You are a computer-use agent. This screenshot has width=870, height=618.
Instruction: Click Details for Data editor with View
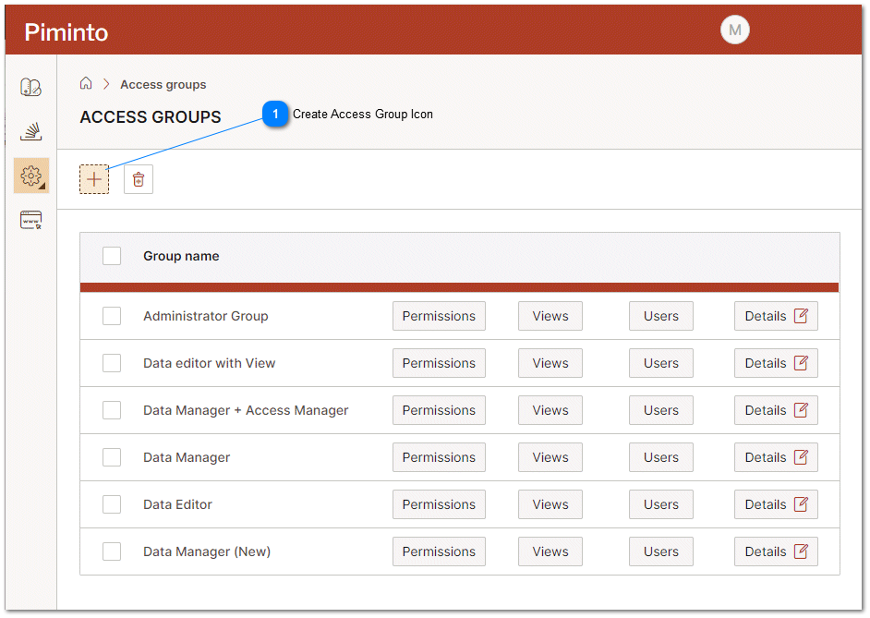[776, 362]
